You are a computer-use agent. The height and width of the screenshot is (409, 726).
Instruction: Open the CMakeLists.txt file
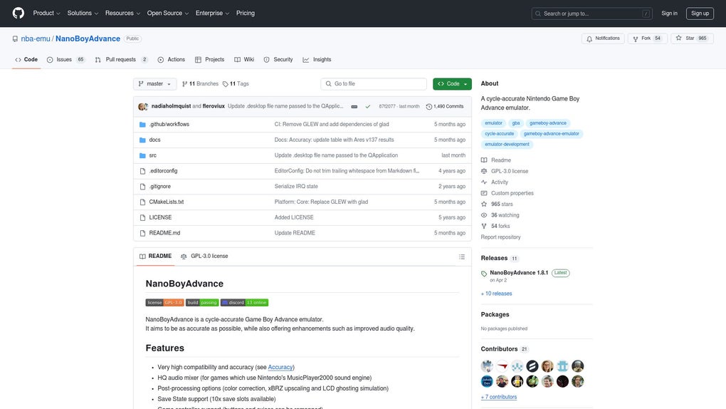(167, 202)
